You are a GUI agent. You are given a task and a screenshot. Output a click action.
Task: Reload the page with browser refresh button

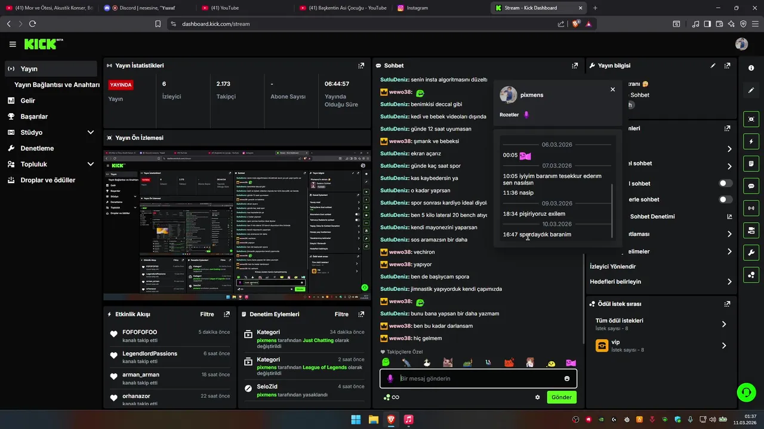(x=32, y=24)
